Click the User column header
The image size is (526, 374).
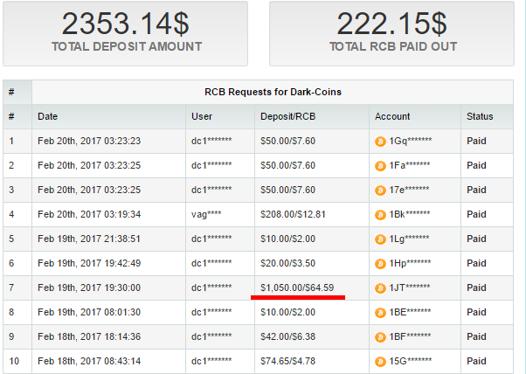click(201, 116)
